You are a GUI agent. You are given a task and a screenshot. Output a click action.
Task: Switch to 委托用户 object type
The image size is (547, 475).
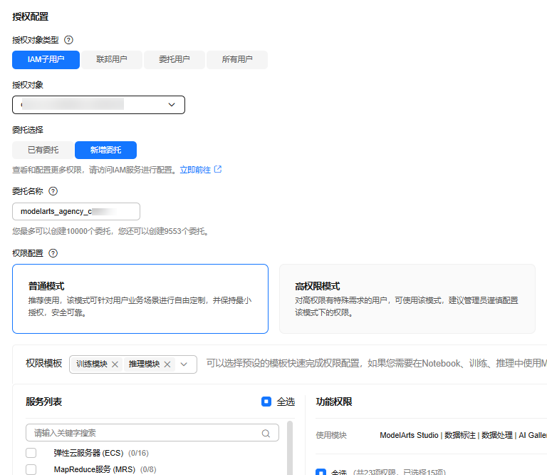pyautogui.click(x=174, y=60)
